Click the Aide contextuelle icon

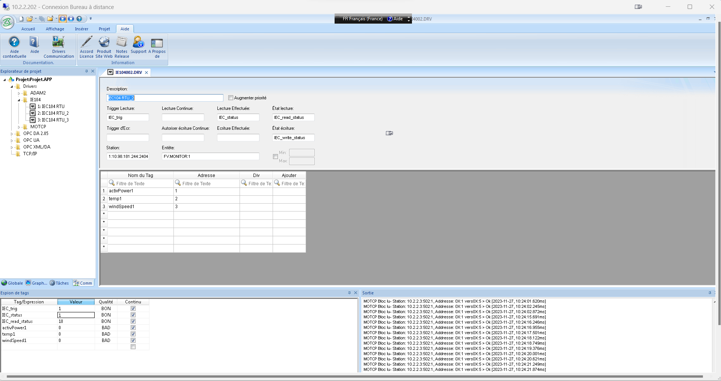pos(14,42)
